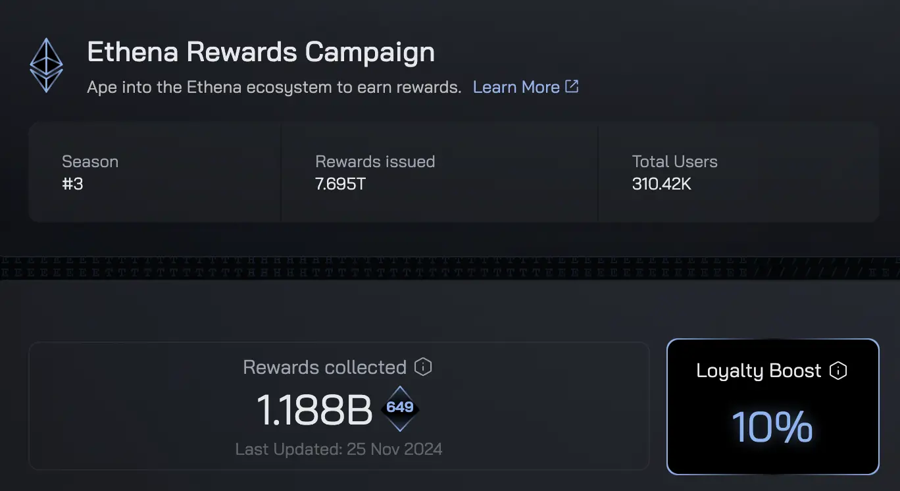Open the Learn More link
The width and height of the screenshot is (900, 491).
516,87
